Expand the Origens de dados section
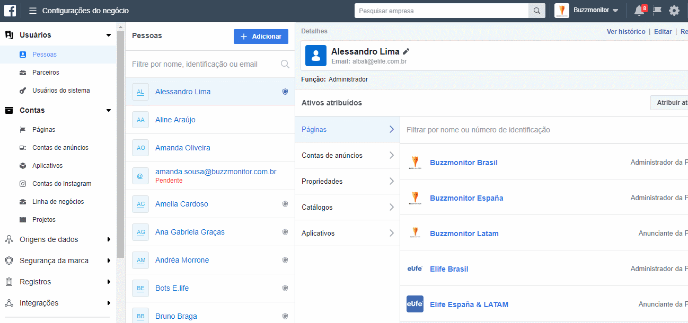 tap(109, 239)
